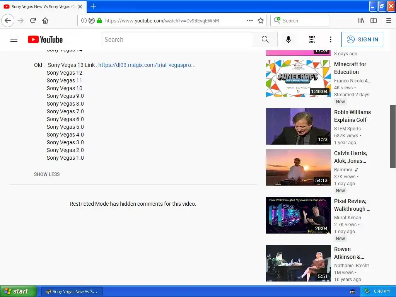
Task: Click the browser forward arrow
Action: [x=20, y=20]
